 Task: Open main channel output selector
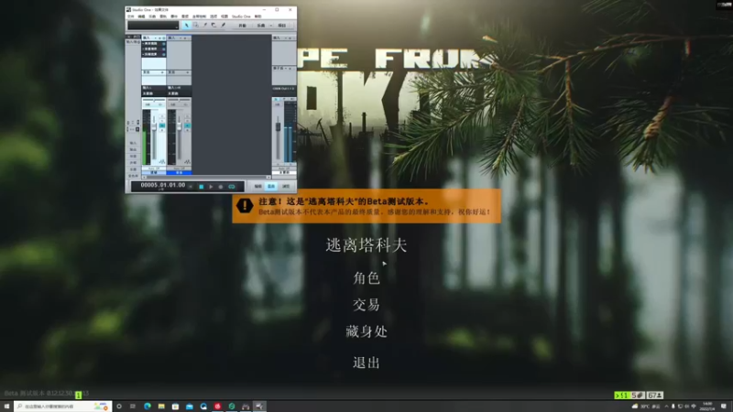pyautogui.click(x=283, y=89)
